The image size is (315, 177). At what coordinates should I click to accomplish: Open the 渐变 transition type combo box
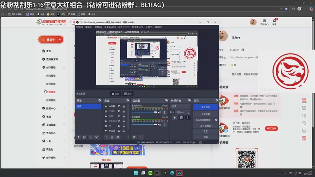pos(180,106)
